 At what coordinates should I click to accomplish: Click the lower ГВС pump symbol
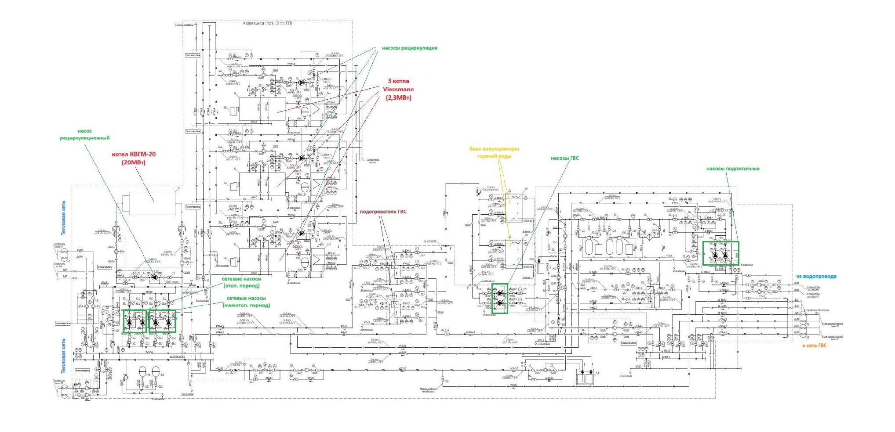point(501,303)
